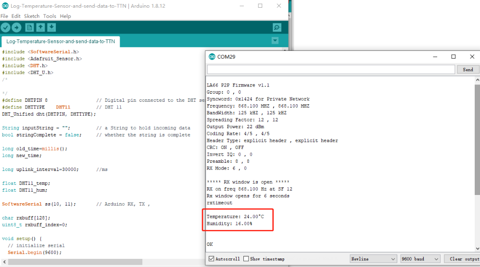This screenshot has width=480, height=267.
Task: Click 'char rxbuff[128];' code line
Action: coord(26,218)
